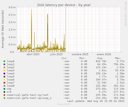
Task: Select the comercial-gafa-test-vg/root label
Action: tap(28, 95)
